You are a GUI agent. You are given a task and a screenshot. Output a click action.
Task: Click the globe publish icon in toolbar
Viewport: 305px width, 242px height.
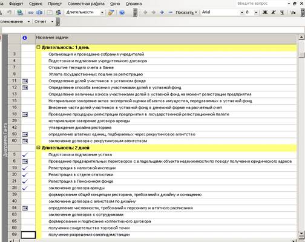point(20,13)
